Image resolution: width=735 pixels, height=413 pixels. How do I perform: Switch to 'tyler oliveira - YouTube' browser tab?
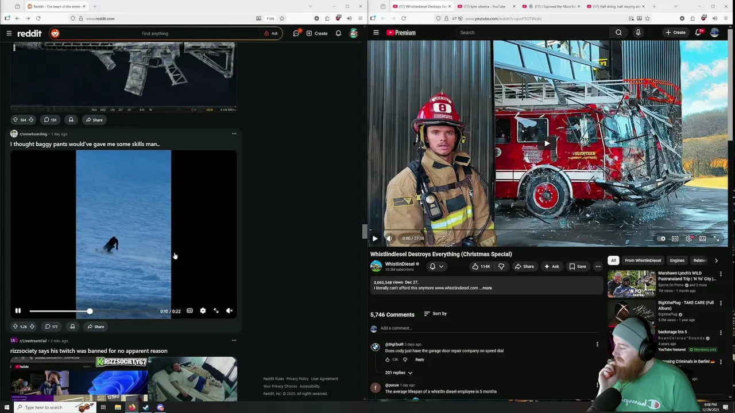click(485, 6)
